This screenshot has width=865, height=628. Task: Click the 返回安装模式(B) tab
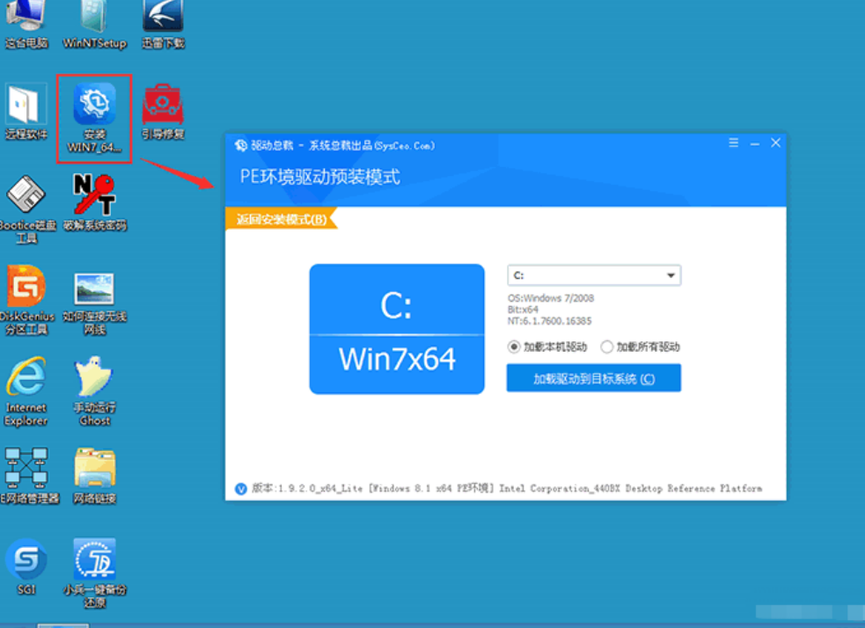pos(282,219)
